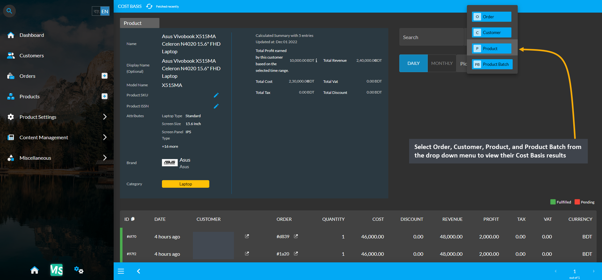Choose Order from the dropdown menu

[x=492, y=17]
